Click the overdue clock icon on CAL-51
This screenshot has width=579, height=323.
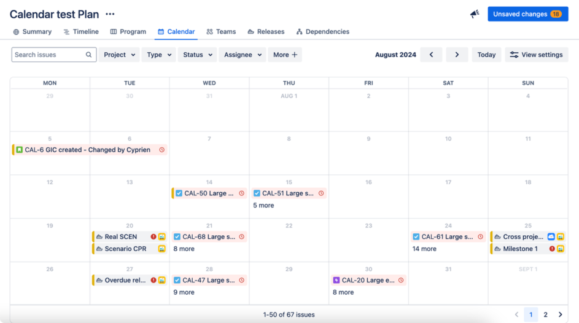pos(321,193)
